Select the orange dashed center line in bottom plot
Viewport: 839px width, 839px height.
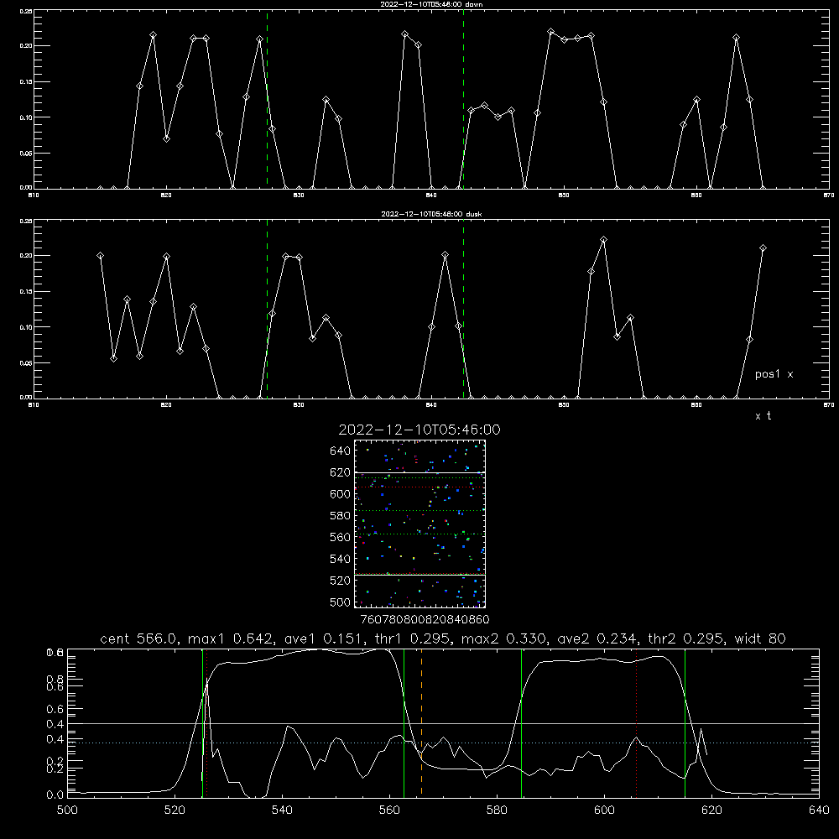point(422,722)
